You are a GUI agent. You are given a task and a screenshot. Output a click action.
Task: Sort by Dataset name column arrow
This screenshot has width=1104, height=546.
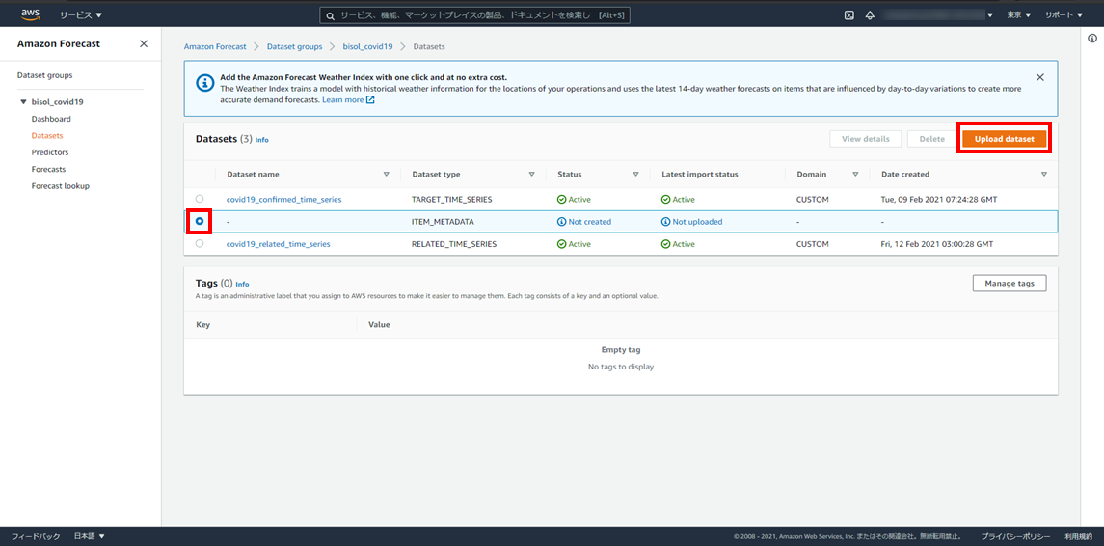[x=387, y=175]
